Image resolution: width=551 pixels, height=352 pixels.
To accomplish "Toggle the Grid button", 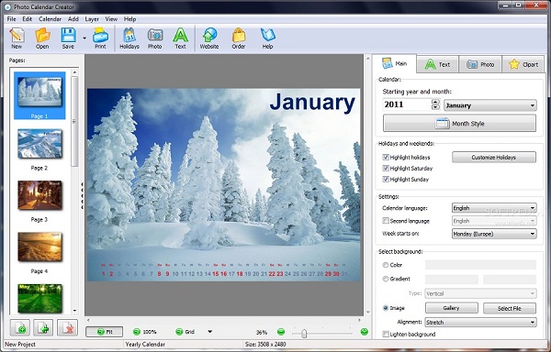I will point(186,332).
